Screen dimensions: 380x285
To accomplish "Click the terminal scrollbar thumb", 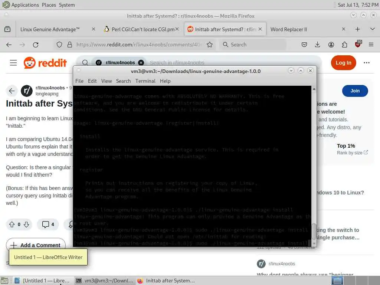I will tap(314, 232).
